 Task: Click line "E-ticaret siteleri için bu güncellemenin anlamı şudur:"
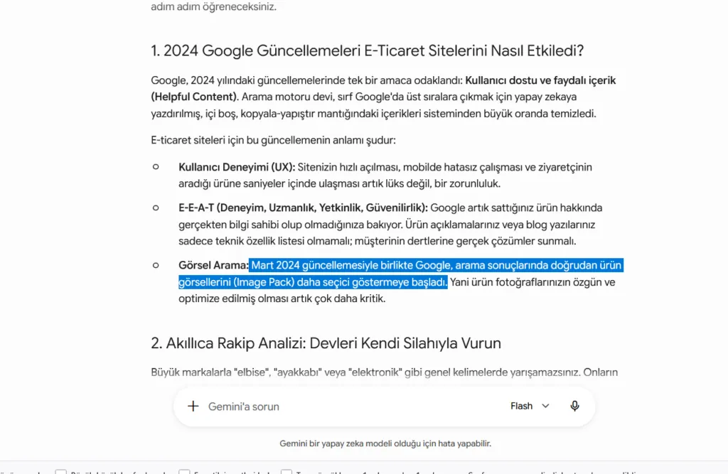point(274,140)
